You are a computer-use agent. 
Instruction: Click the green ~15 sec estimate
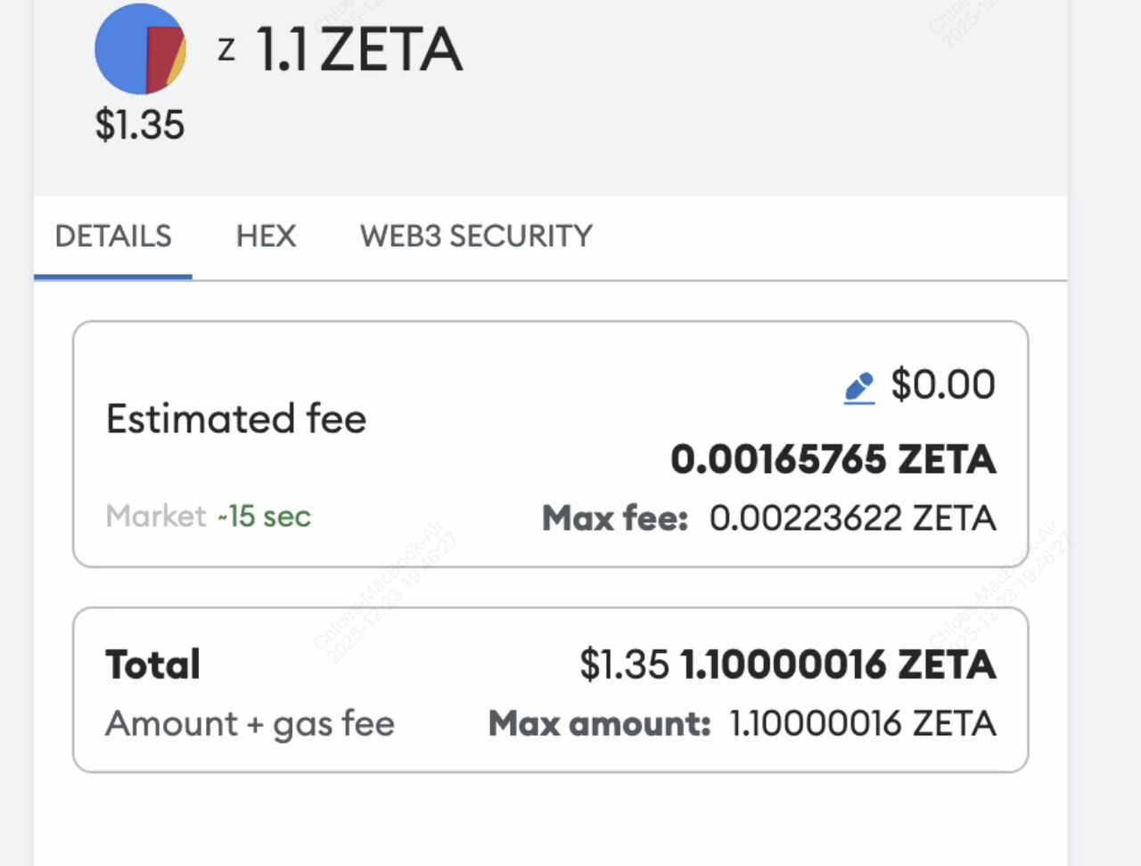(x=265, y=515)
